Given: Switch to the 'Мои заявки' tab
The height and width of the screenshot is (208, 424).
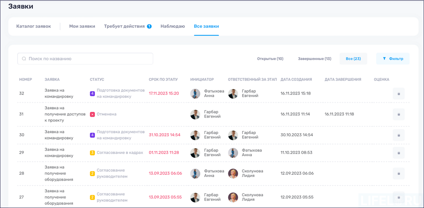Looking at the screenshot, I should [82, 26].
